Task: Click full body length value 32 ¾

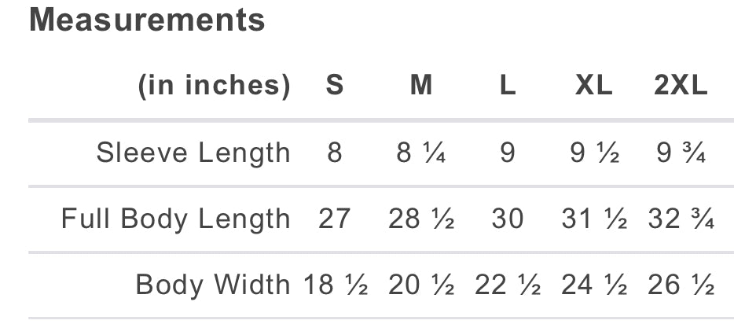Action: coord(681,219)
